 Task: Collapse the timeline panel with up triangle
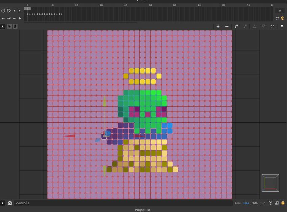click(x=3, y=27)
